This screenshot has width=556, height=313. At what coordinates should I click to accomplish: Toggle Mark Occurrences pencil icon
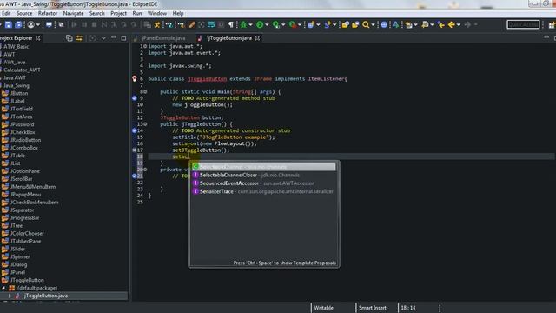click(191, 25)
